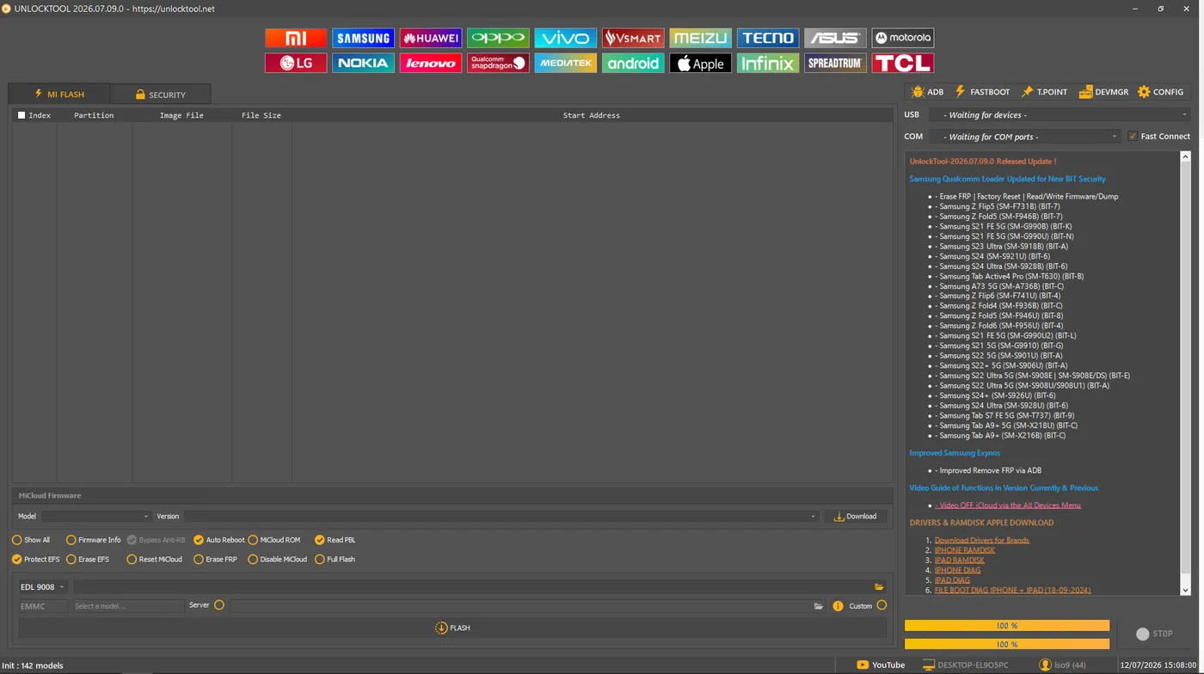Screen dimensions: 1204x674
Task: Switch to the MI FLASH tab
Action: pos(59,94)
